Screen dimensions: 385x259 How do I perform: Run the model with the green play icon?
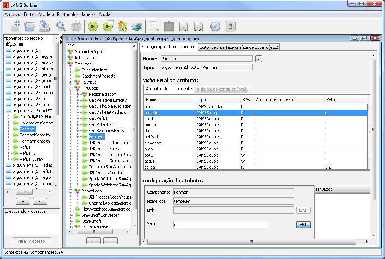[x=93, y=26]
